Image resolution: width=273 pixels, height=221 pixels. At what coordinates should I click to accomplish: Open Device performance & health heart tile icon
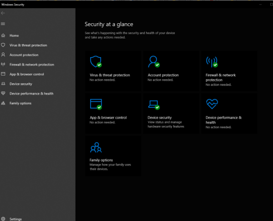212,104
